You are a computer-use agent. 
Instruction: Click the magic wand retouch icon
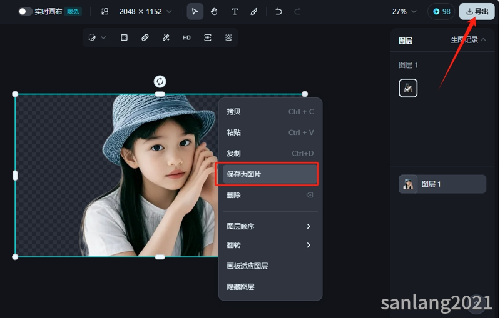[x=166, y=38]
